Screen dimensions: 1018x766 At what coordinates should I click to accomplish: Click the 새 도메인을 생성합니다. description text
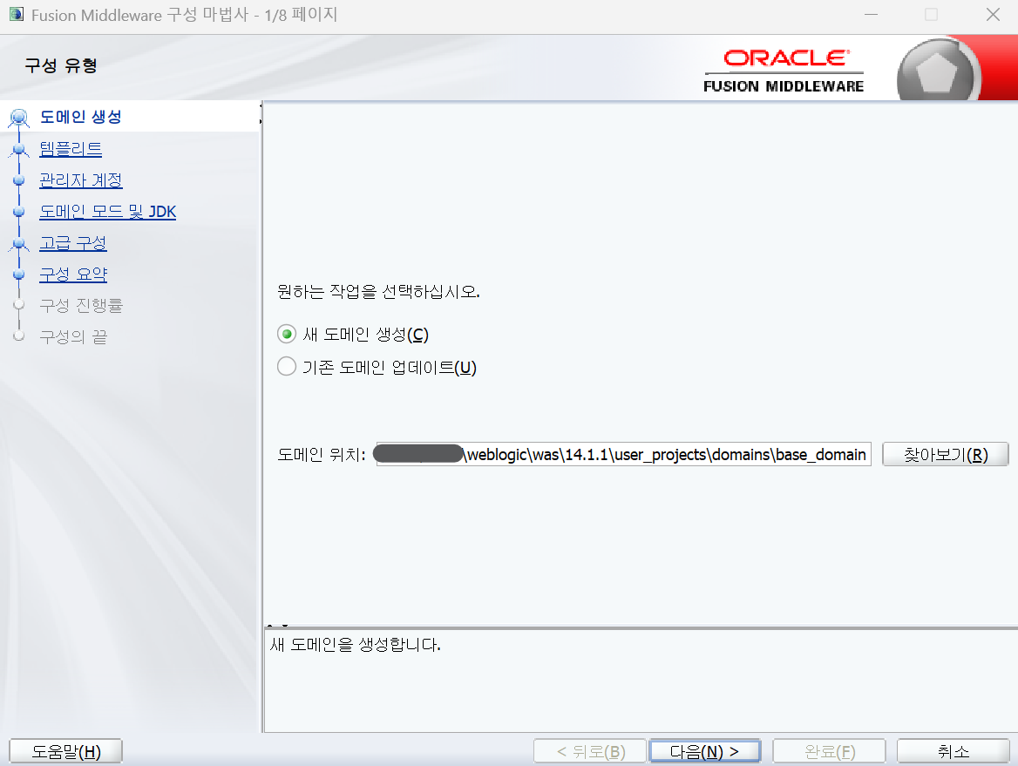click(x=355, y=645)
